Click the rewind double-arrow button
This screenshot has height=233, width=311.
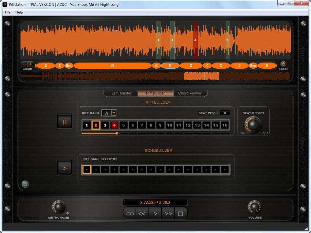142,214
